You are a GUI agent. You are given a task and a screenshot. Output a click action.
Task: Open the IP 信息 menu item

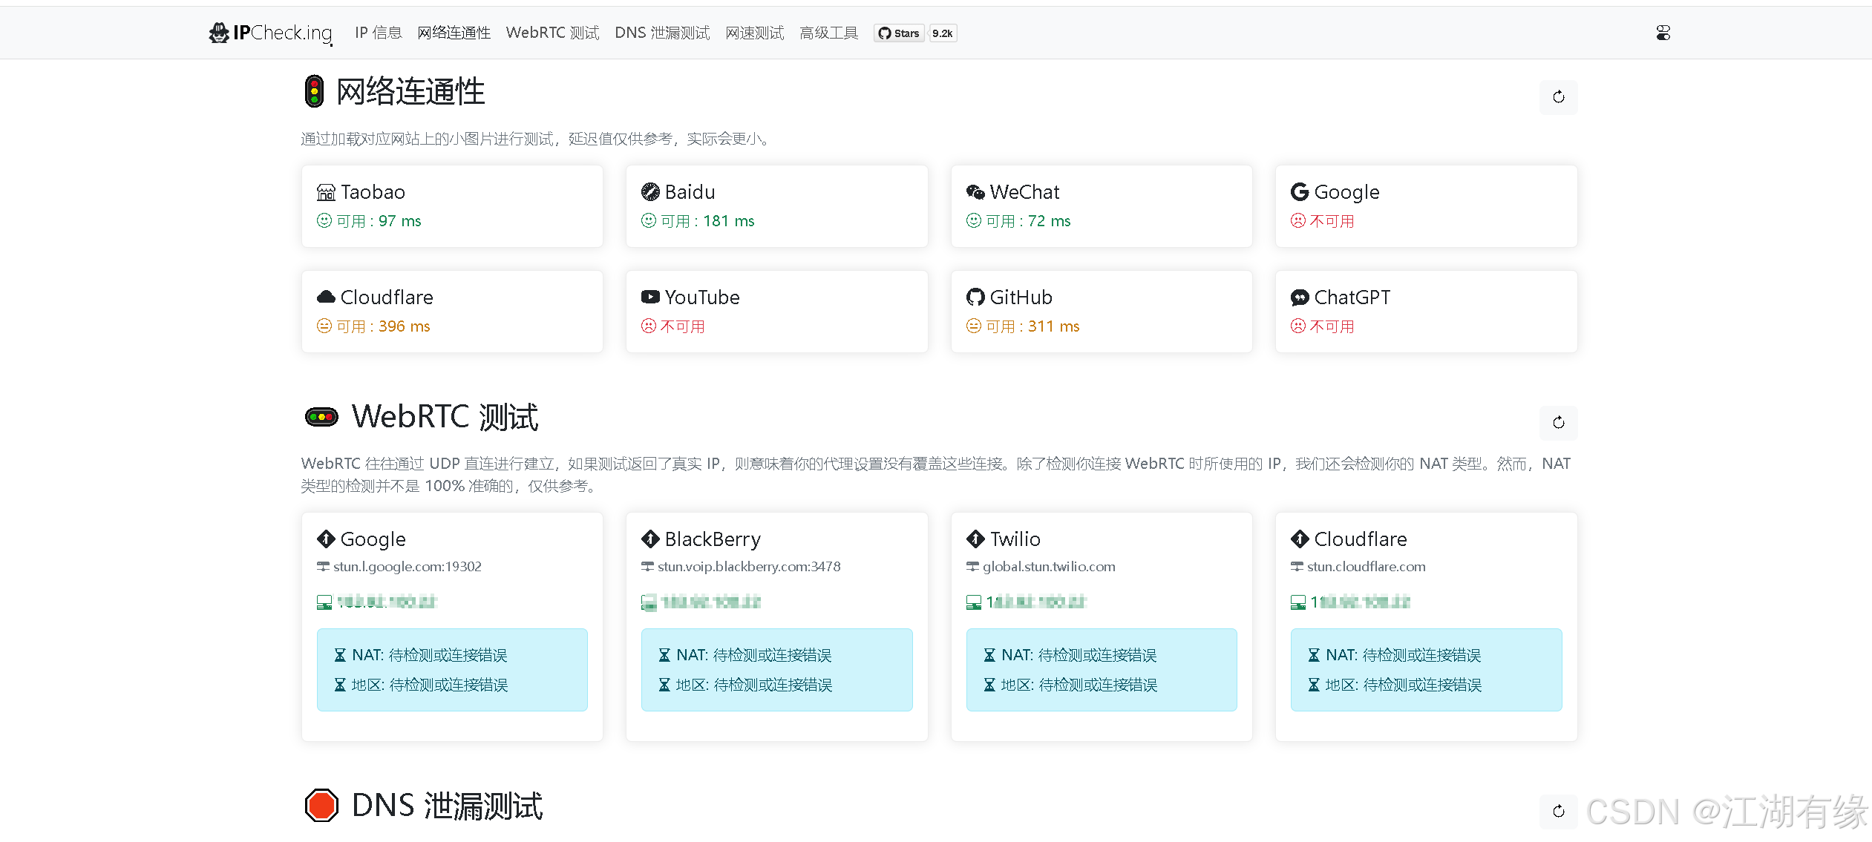(x=378, y=33)
